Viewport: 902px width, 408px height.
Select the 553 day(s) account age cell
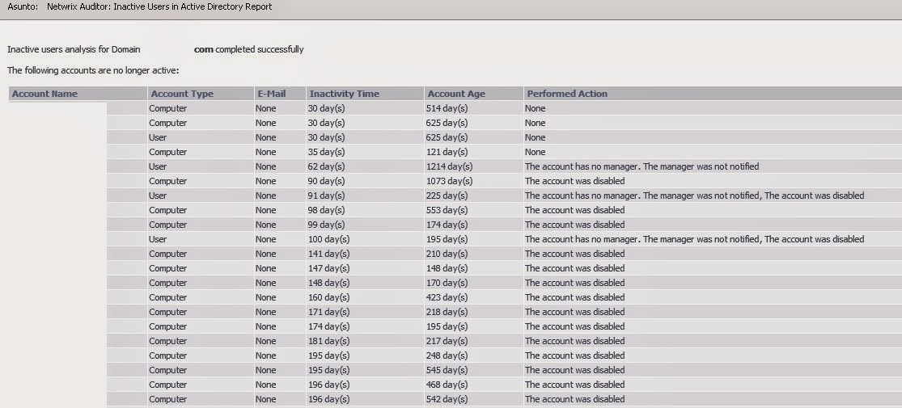click(447, 210)
